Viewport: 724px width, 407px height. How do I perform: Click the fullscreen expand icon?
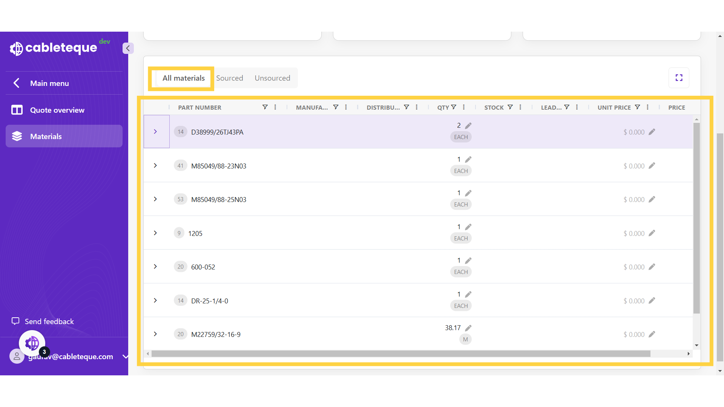point(679,78)
